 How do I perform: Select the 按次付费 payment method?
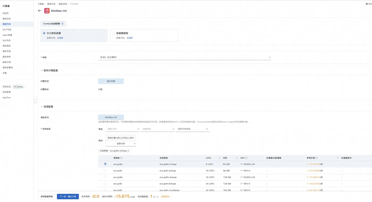(111, 81)
